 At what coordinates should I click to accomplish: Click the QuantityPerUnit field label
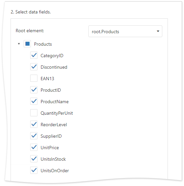[57, 113]
